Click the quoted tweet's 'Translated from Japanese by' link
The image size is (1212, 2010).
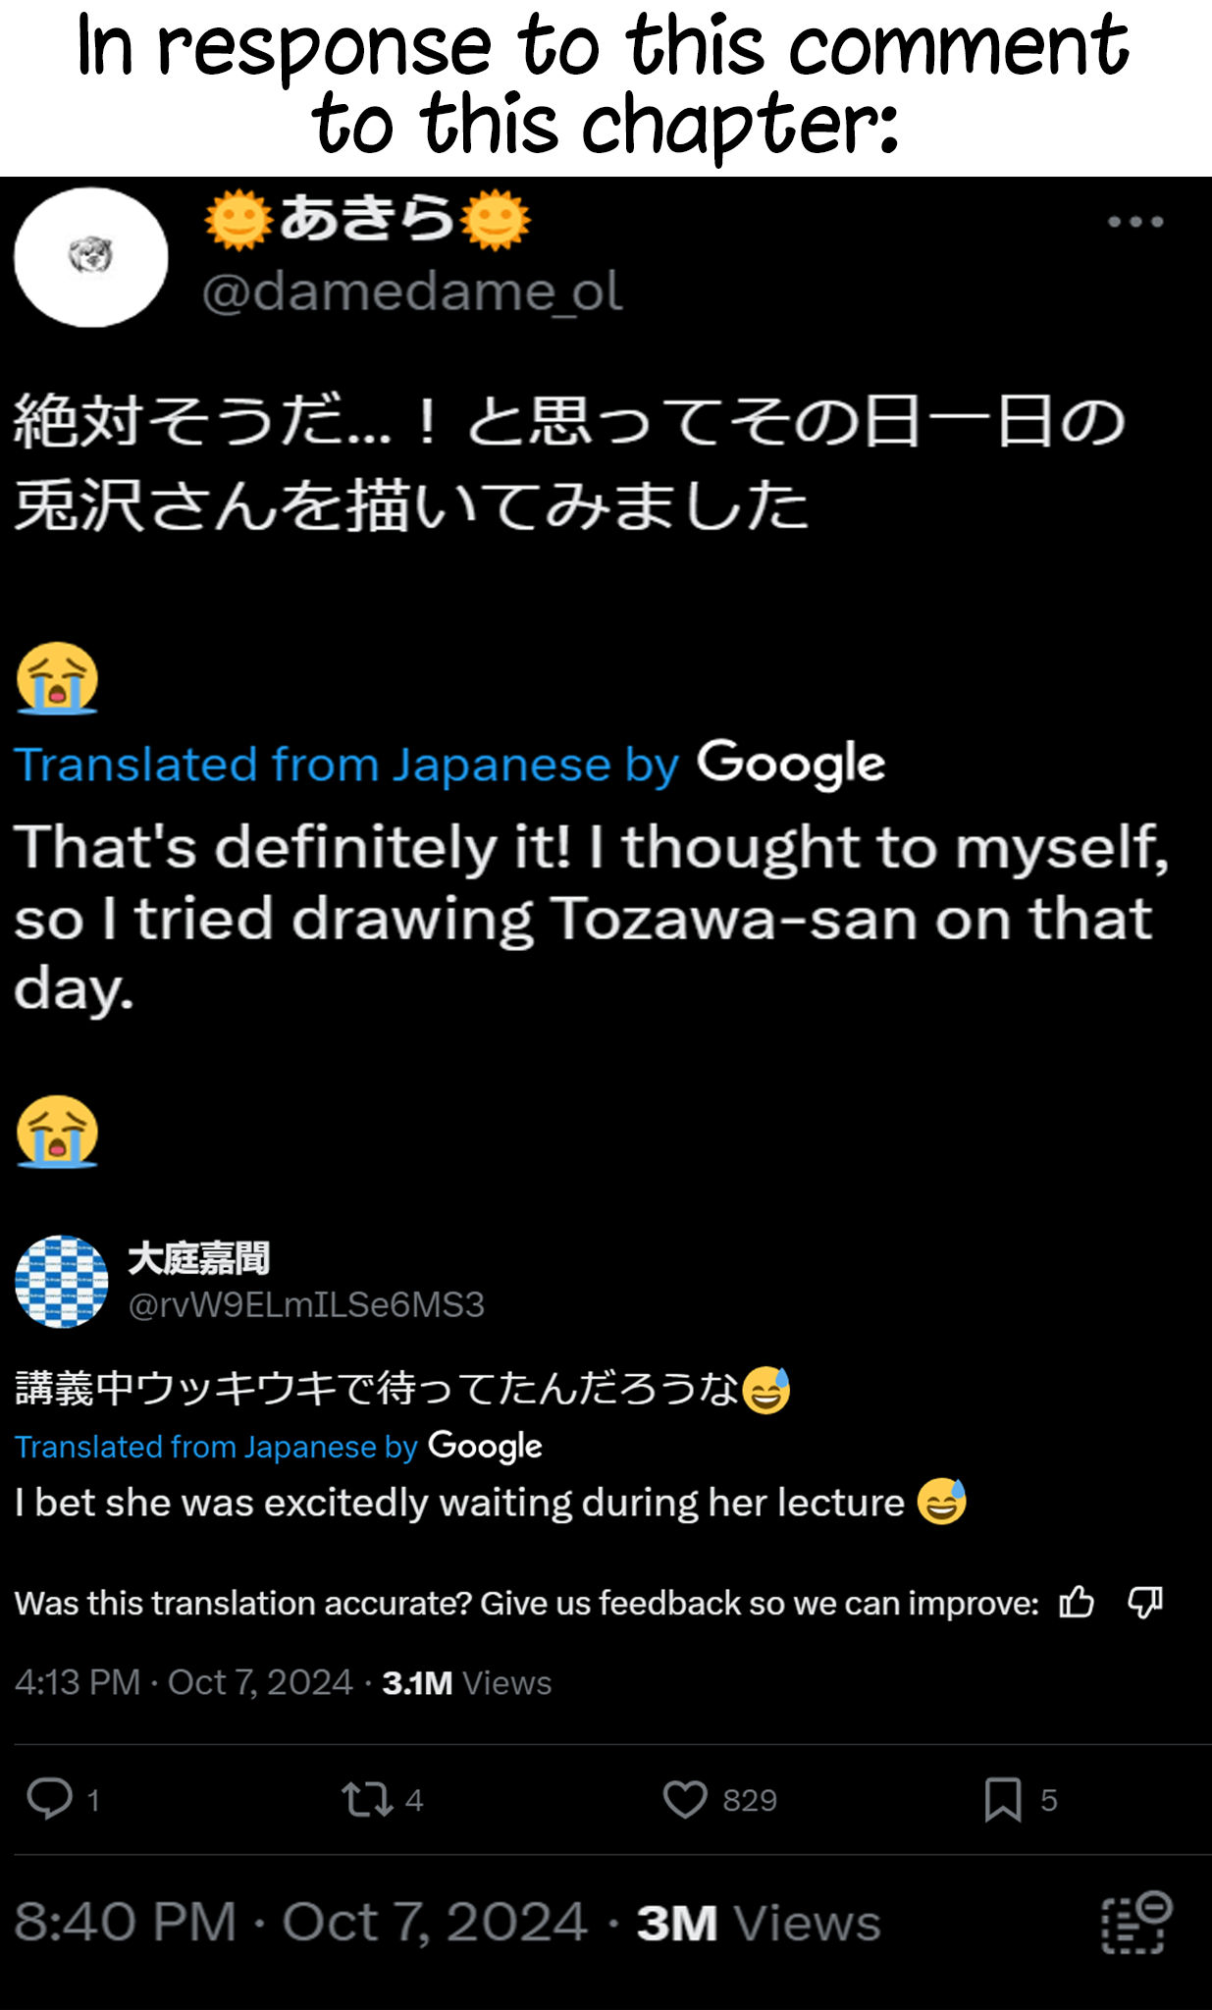(x=216, y=1447)
